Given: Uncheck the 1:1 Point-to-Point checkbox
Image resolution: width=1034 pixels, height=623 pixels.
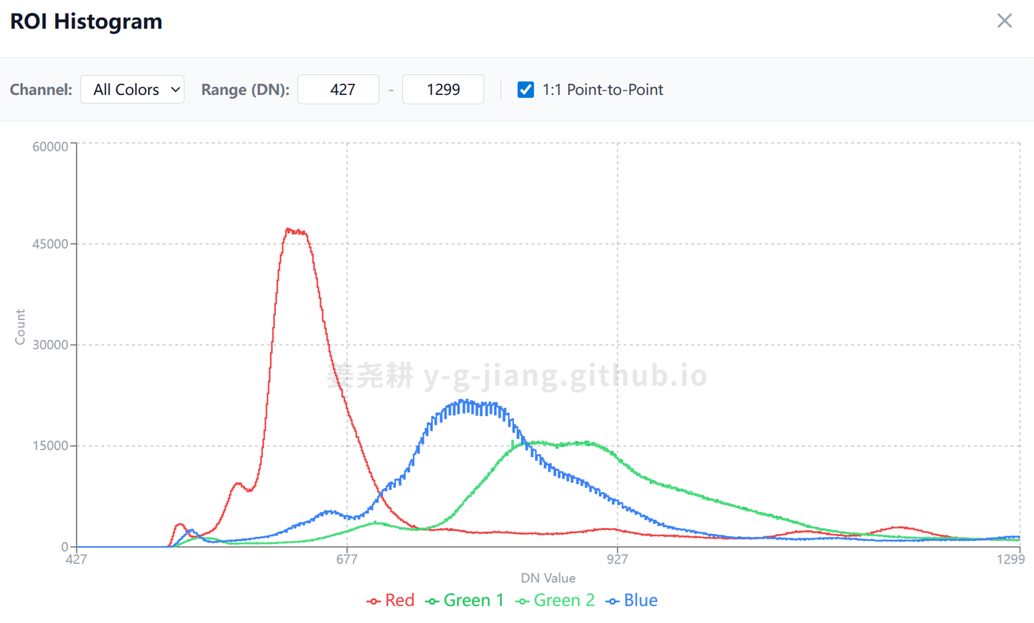Looking at the screenshot, I should tap(526, 90).
